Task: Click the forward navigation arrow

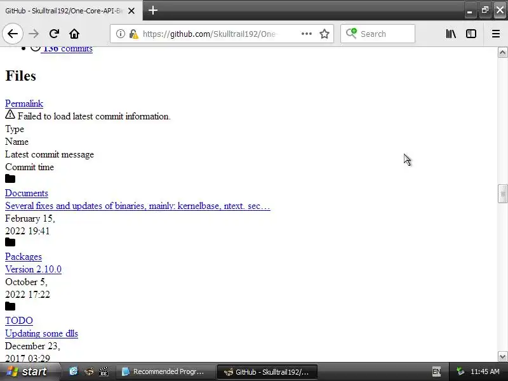Action: tap(34, 34)
